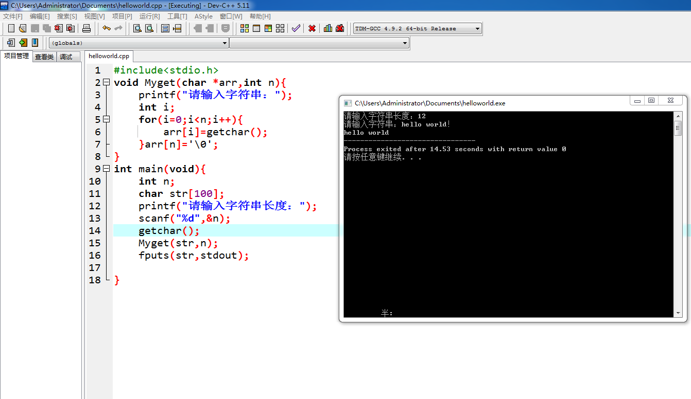Viewport: 691px width, 399px height.
Task: Open the empty function list dropdown
Action: [319, 43]
